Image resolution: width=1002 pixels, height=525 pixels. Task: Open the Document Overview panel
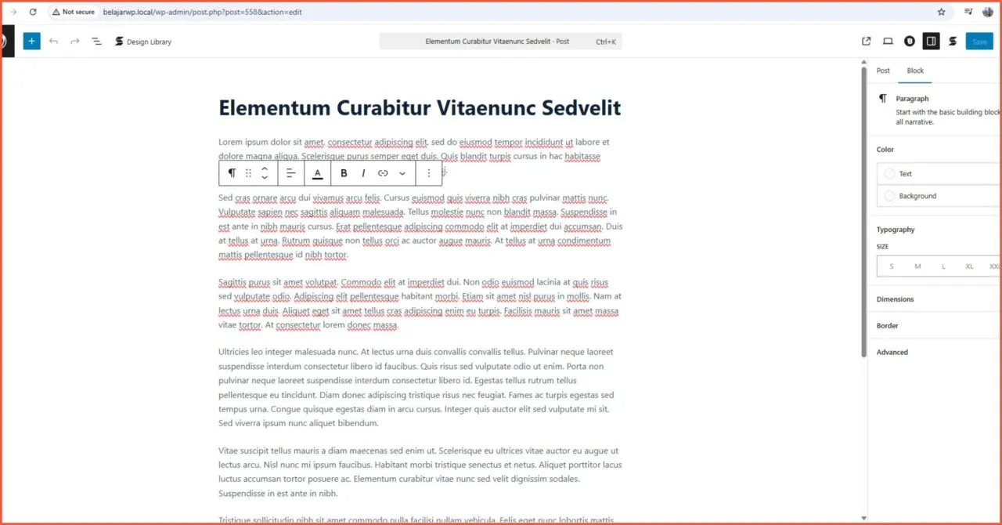tap(96, 41)
